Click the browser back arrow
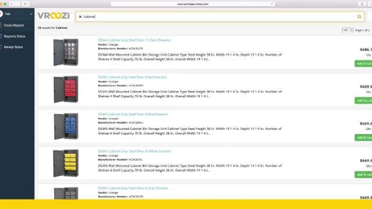 click(12, 4)
